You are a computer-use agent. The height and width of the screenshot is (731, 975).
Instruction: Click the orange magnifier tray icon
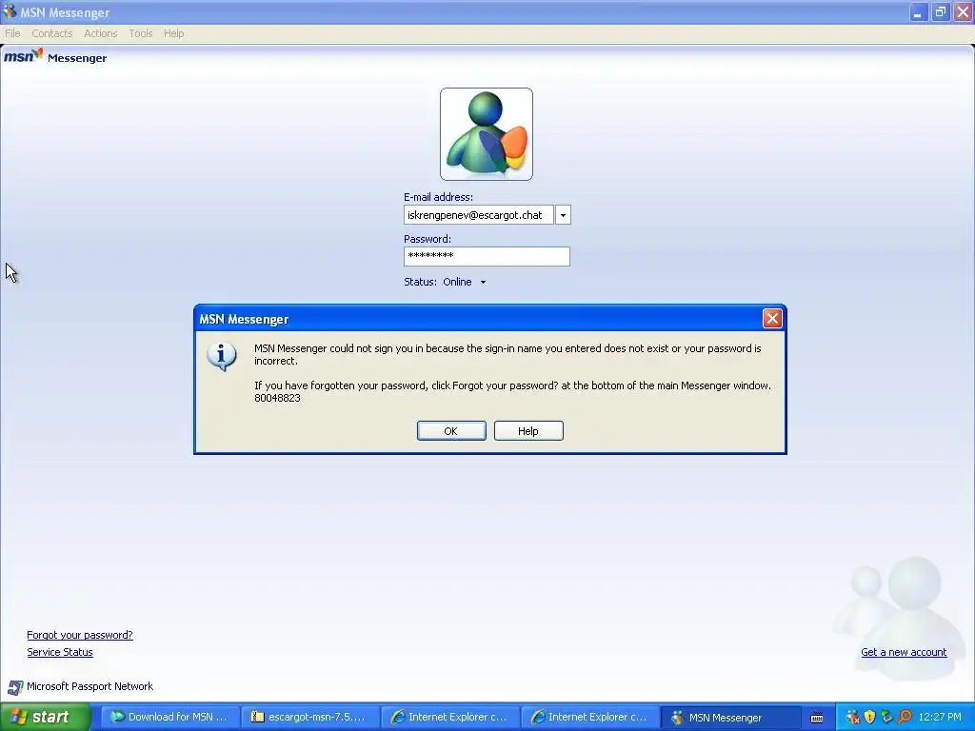[905, 718]
